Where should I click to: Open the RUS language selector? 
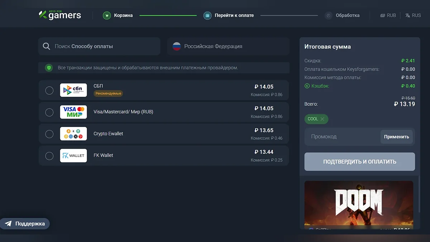(413, 15)
